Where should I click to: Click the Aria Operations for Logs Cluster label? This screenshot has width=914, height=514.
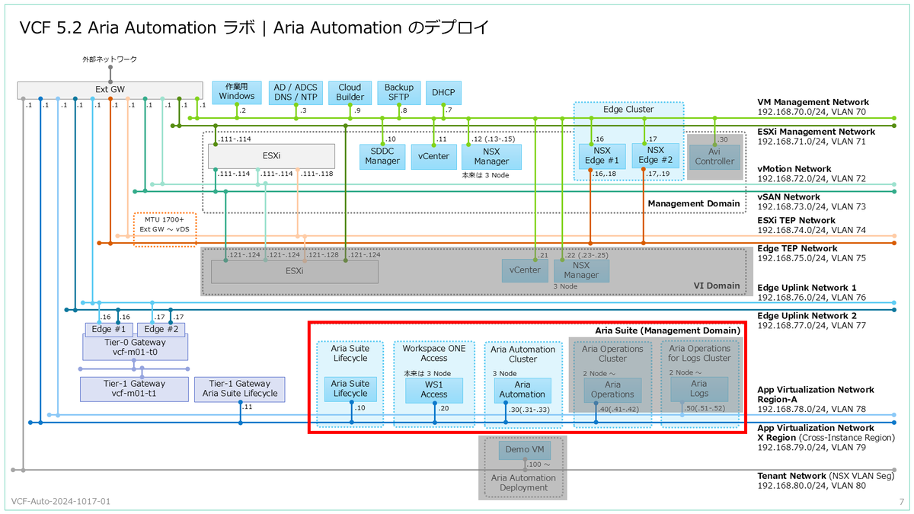(x=699, y=354)
